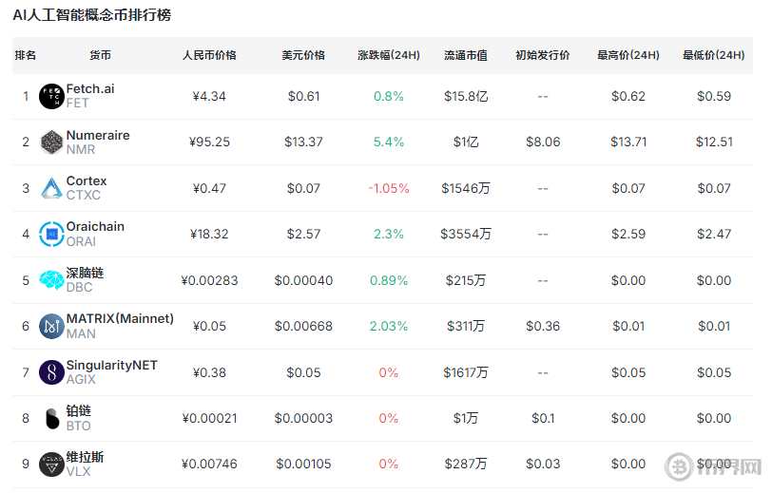Open the Numeraire coin name link
This screenshot has width=772, height=493.
98,136
